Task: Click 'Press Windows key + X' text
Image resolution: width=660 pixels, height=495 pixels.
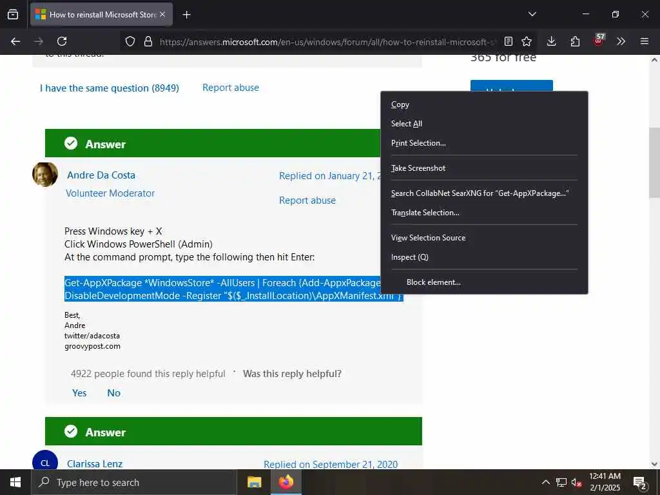Action: (113, 231)
